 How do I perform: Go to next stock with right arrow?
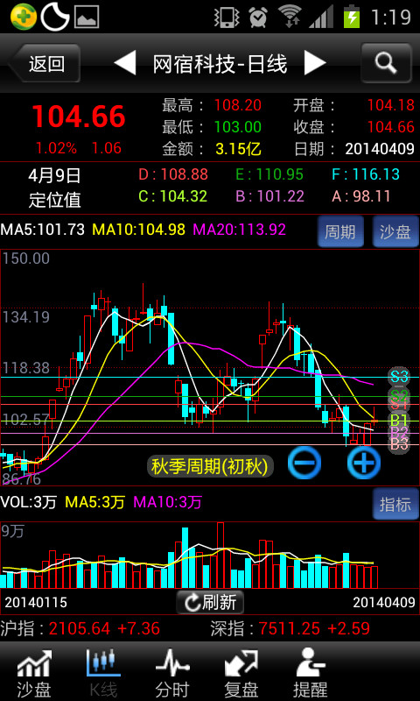click(315, 63)
